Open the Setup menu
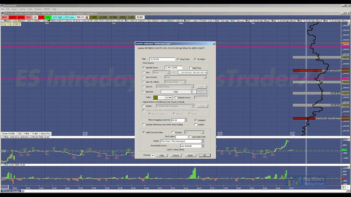The image size is (351, 197). coord(14,9)
